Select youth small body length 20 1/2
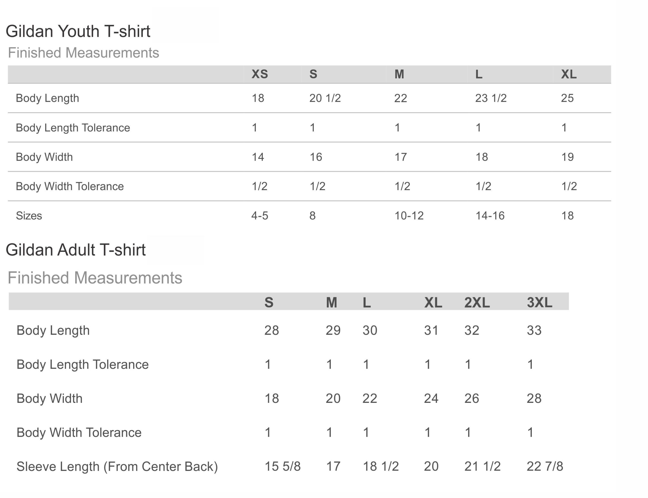Viewport: 648px width, 498px height. tap(325, 98)
